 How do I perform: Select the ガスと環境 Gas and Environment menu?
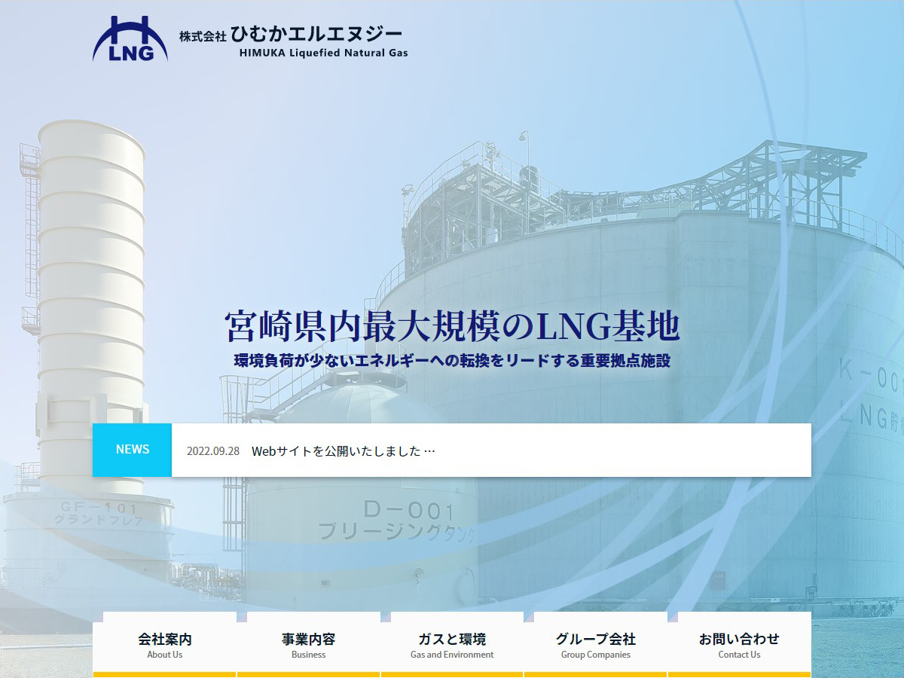point(452,646)
